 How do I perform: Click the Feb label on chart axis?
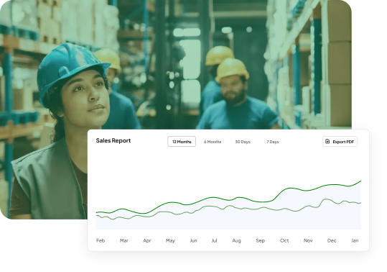click(x=101, y=240)
